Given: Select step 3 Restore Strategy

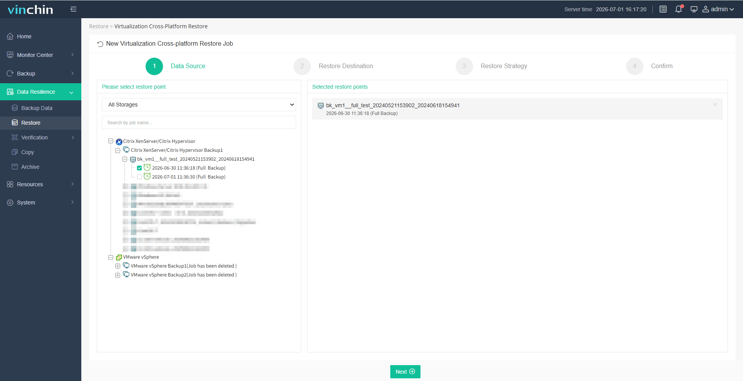Looking at the screenshot, I should click(x=491, y=66).
